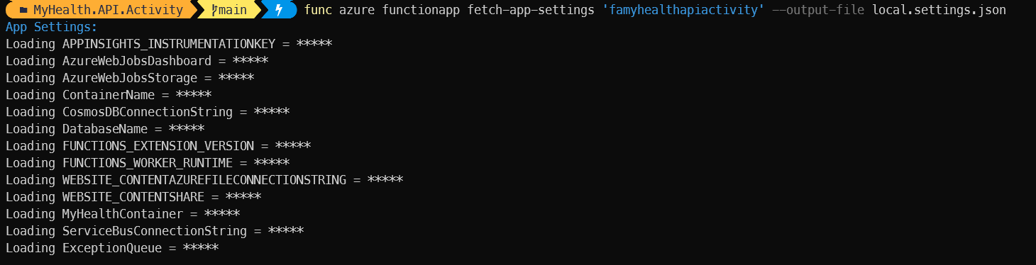
Task: Click the lightning bolt prompt icon
Action: pos(279,11)
